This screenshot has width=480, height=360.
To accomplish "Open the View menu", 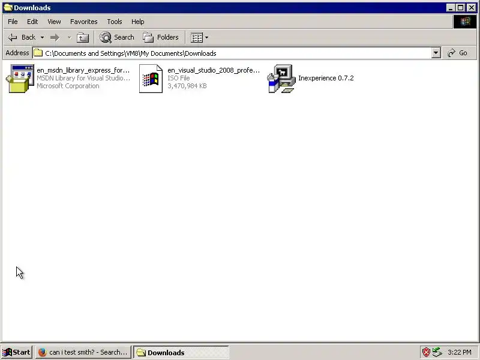I will [x=54, y=22].
